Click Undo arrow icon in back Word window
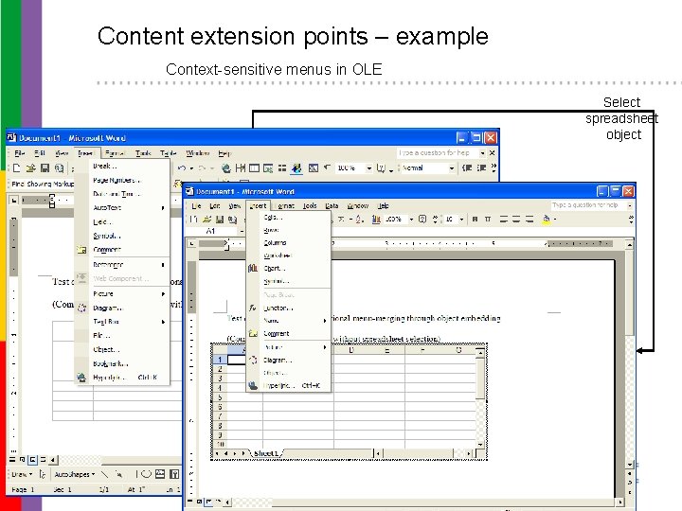The image size is (682, 511). click(182, 167)
